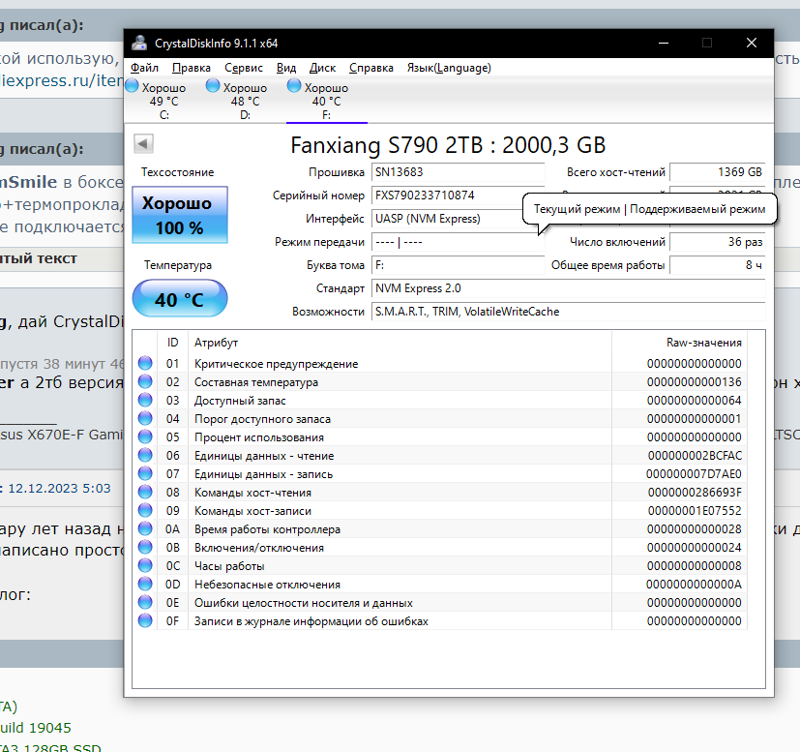The height and width of the screenshot is (752, 800).
Task: Open the Диск menu
Action: point(322,68)
